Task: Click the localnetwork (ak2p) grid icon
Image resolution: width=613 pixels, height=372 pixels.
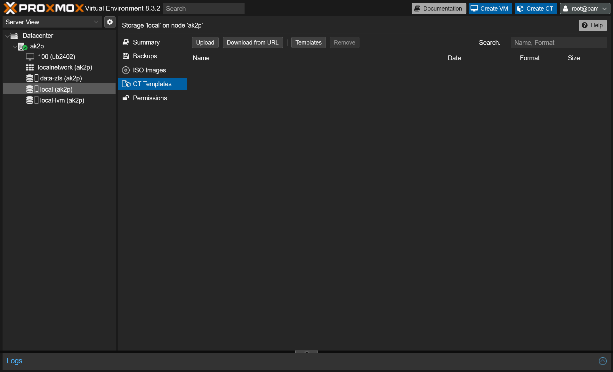Action: point(30,67)
